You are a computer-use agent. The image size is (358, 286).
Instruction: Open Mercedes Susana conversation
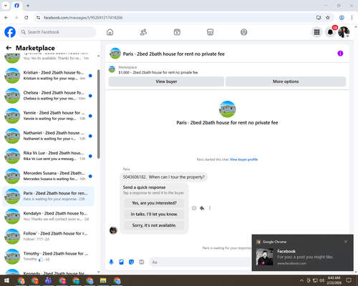click(x=48, y=176)
